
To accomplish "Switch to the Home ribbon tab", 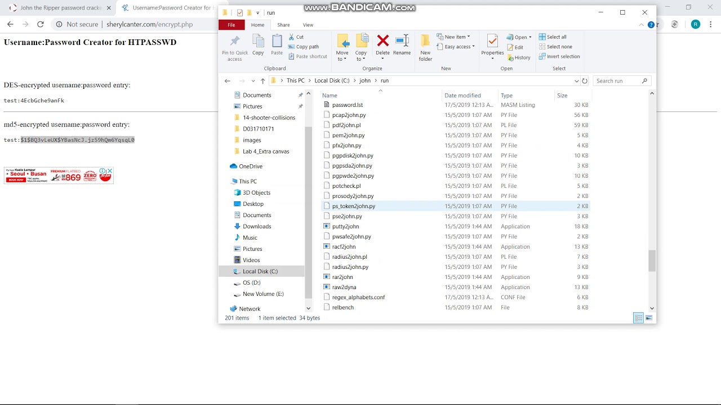I will pyautogui.click(x=257, y=25).
